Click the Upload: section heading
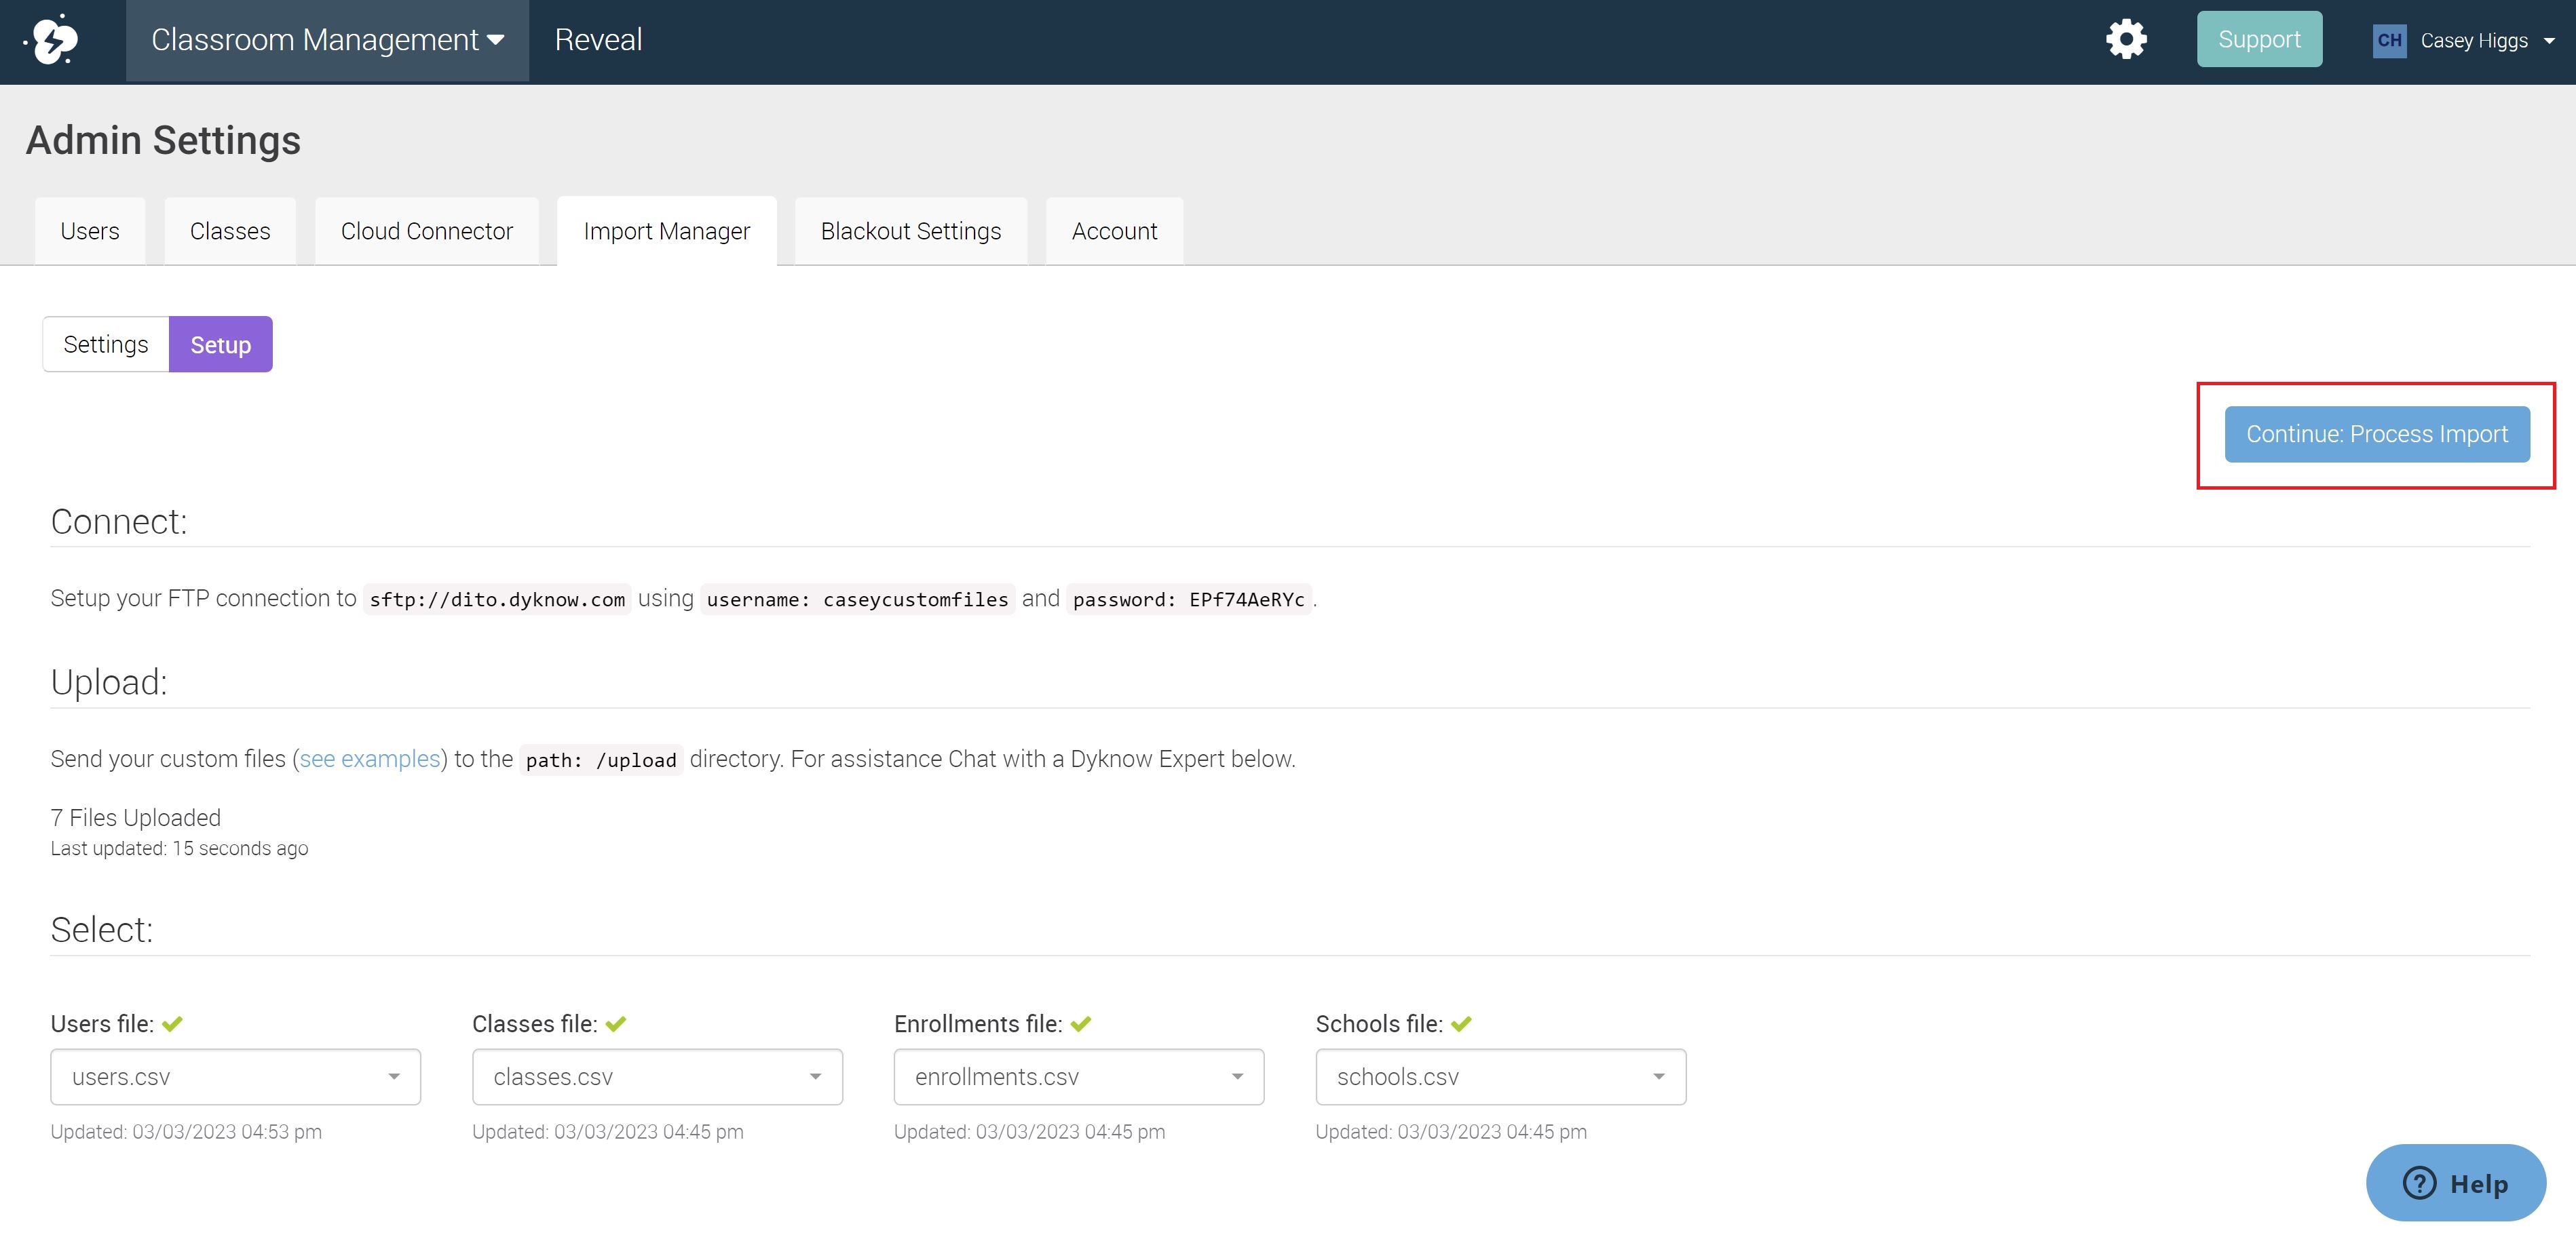The image size is (2576, 1237). click(109, 682)
